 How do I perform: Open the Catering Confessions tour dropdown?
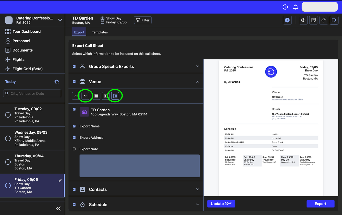pos(60,20)
